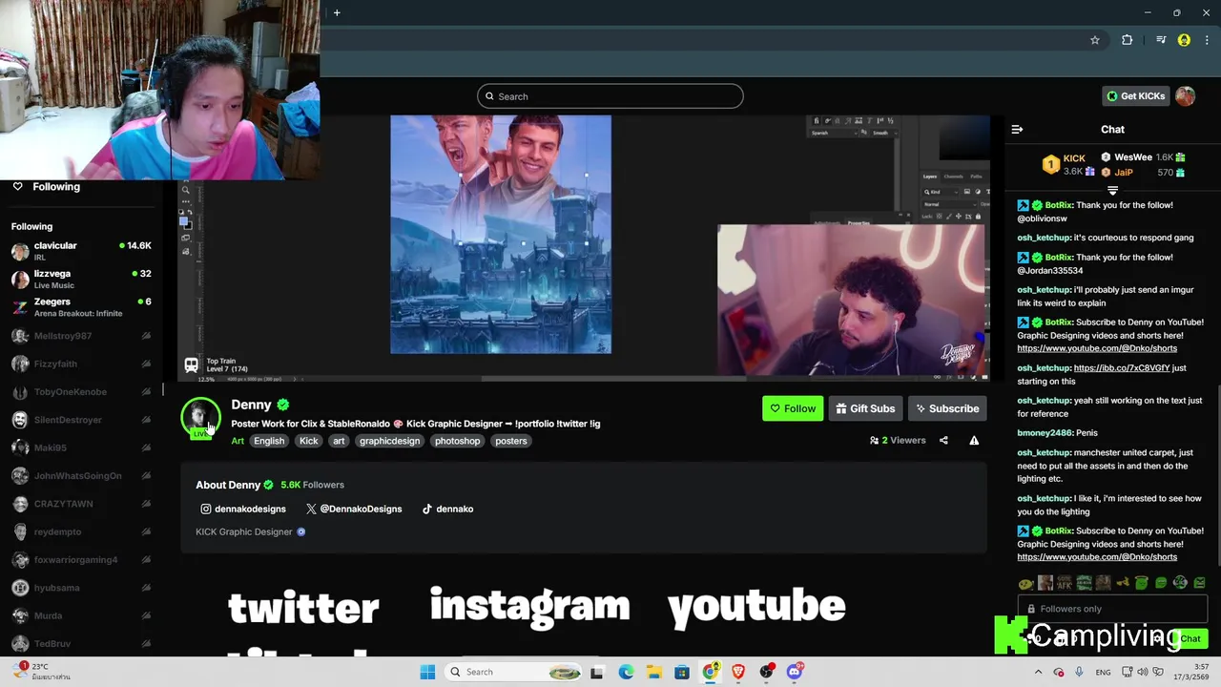1221x687 pixels.
Task: Open dennakodesigns Instagram link
Action: click(243, 509)
